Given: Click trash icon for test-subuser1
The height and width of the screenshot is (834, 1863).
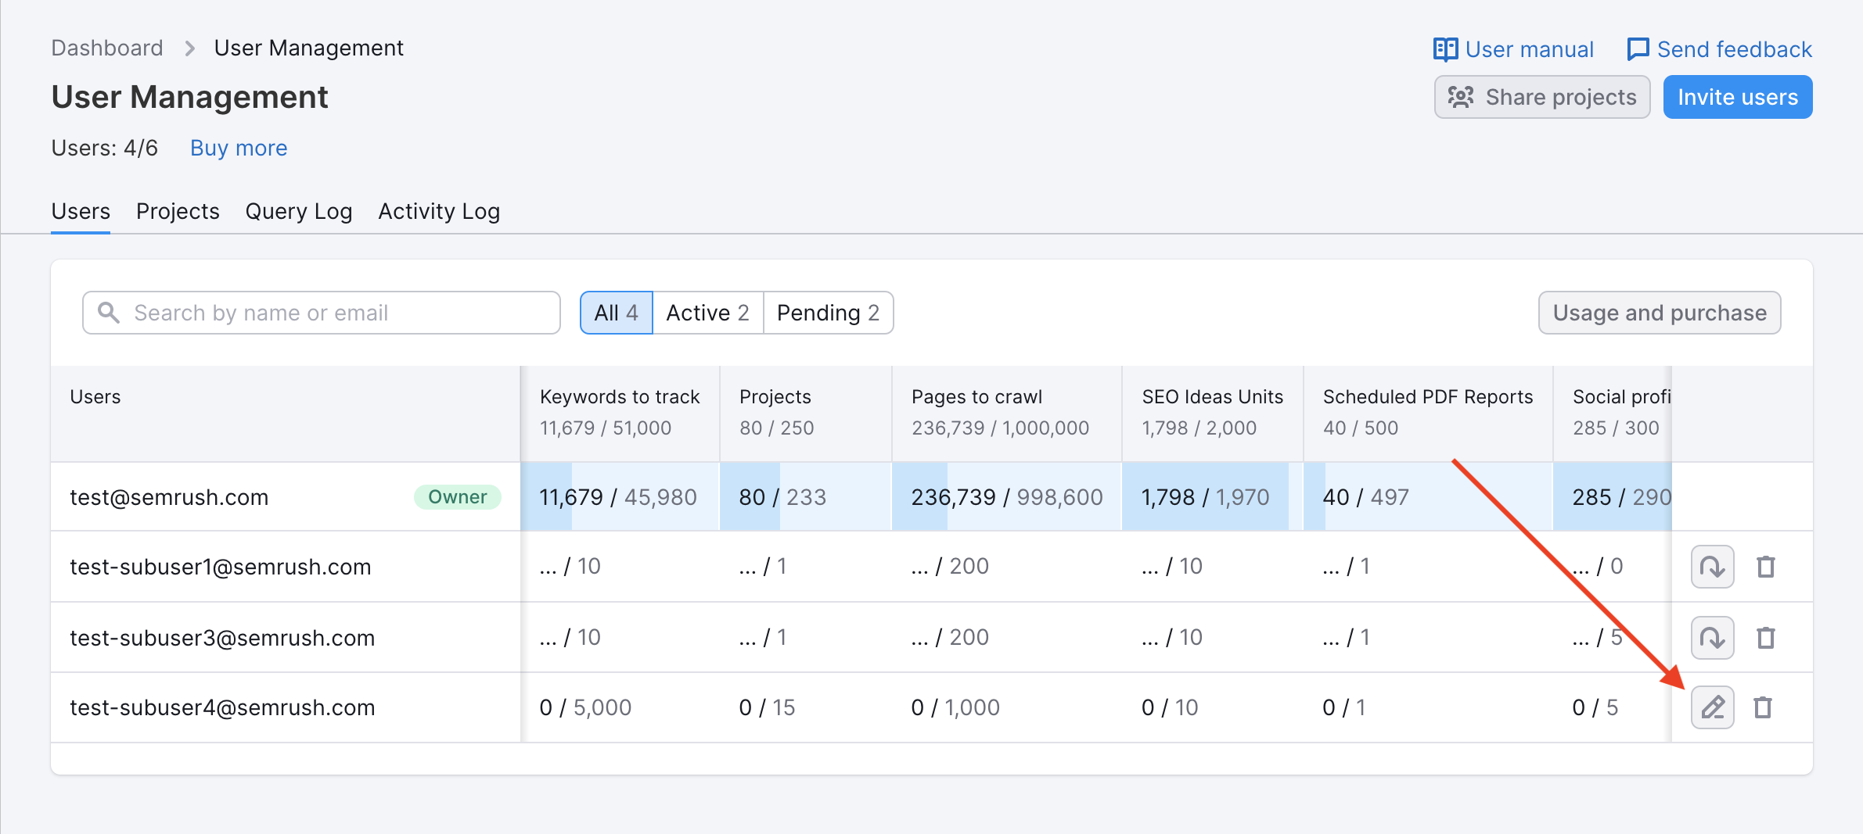Looking at the screenshot, I should click(x=1765, y=567).
